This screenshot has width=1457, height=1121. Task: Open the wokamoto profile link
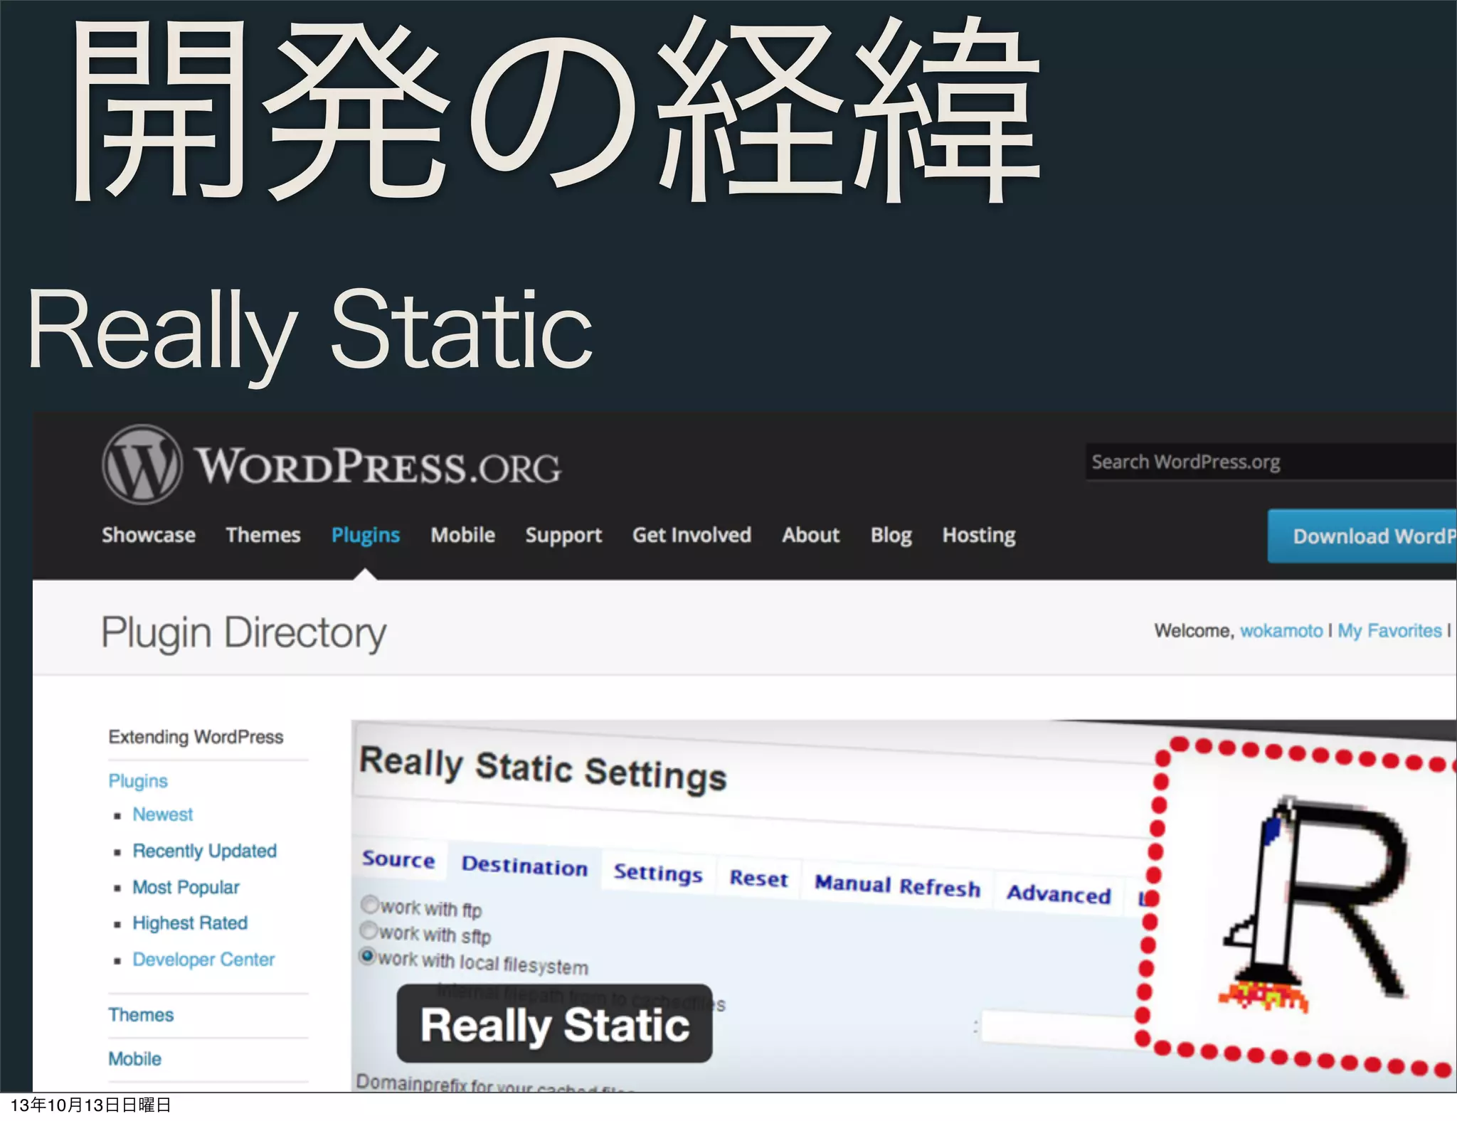(1281, 631)
